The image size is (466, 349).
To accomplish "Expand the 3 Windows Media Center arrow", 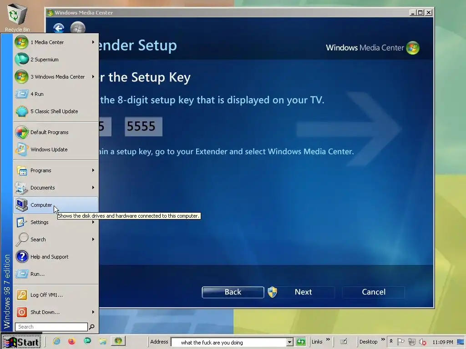I will coord(93,76).
